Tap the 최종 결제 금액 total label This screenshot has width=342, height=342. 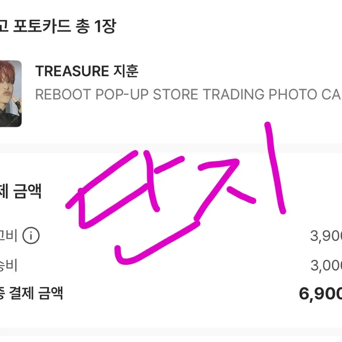(x=32, y=293)
